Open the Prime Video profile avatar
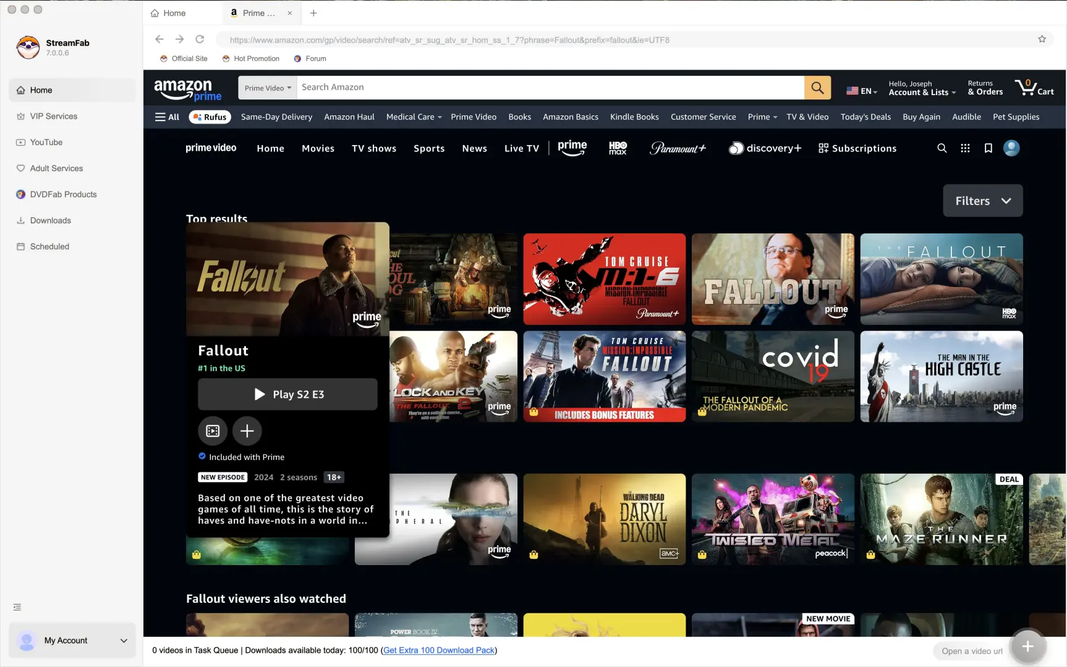Screen dimensions: 1067x667 point(1011,148)
